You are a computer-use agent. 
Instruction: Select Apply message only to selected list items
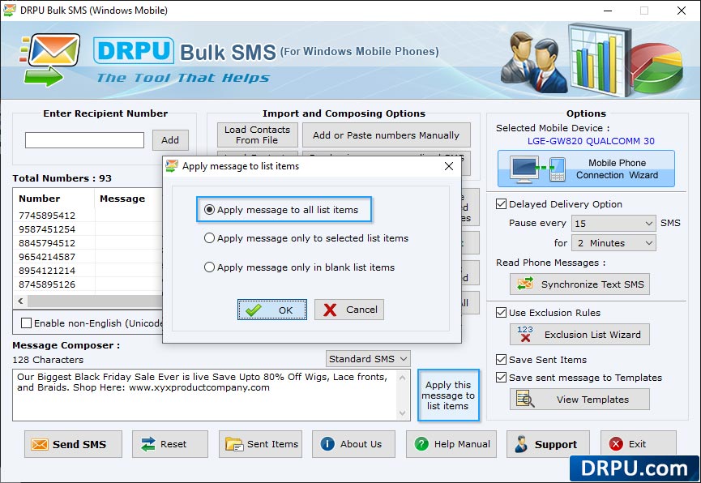[x=306, y=238]
